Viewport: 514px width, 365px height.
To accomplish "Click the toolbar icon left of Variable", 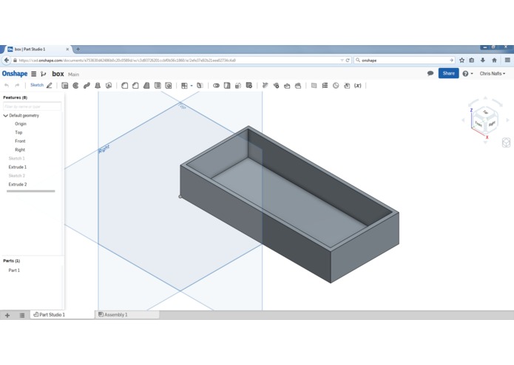I will pos(347,86).
